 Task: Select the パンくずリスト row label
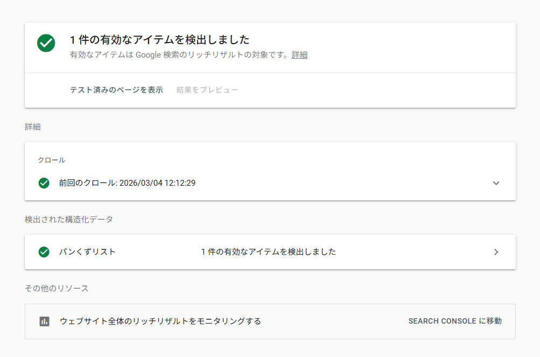(x=87, y=252)
